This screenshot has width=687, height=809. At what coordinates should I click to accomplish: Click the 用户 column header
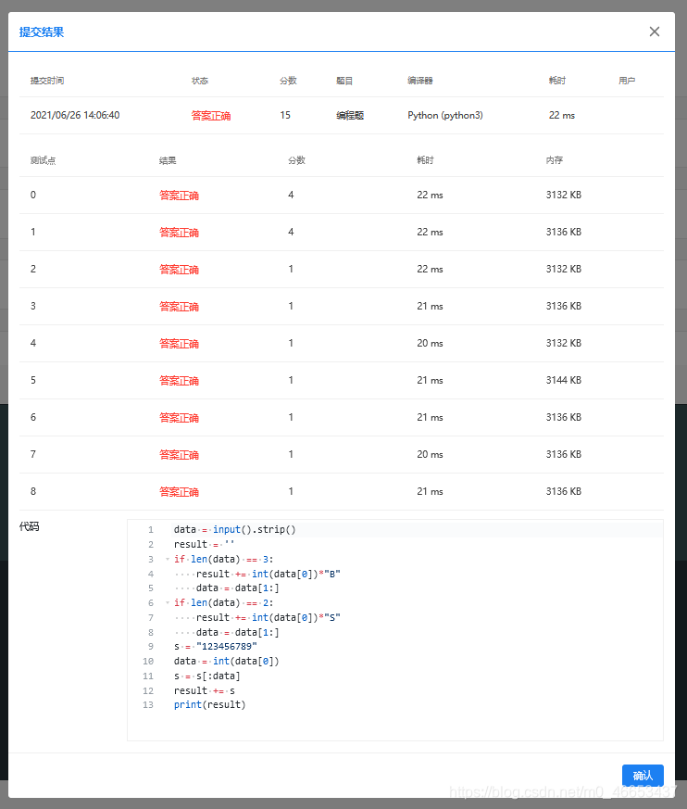point(627,81)
